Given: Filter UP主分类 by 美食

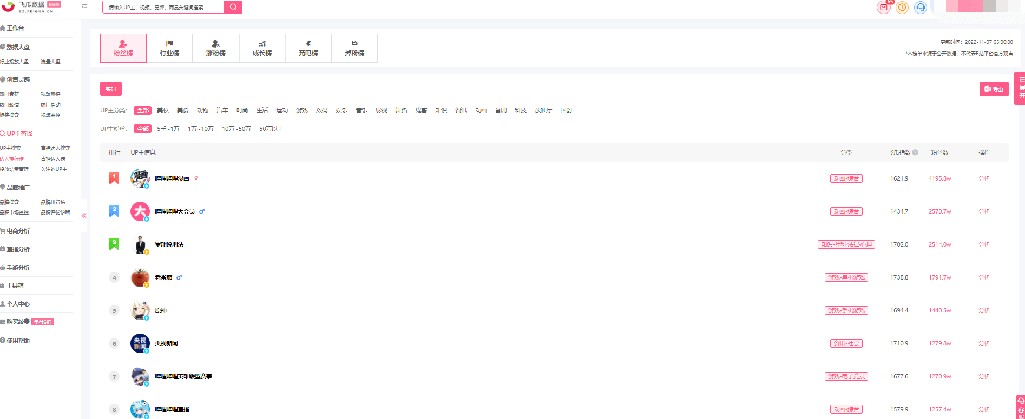Looking at the screenshot, I should coord(183,110).
